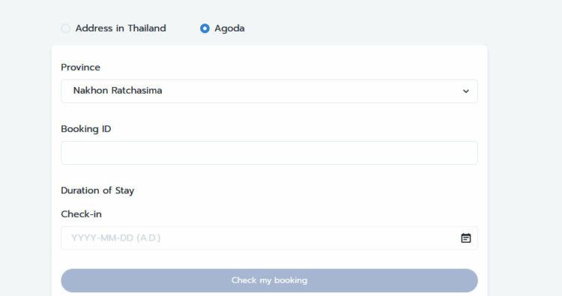Click the YYYY-MM-DD (A.D.) placeholder text
This screenshot has width=562, height=296.
pyautogui.click(x=115, y=238)
